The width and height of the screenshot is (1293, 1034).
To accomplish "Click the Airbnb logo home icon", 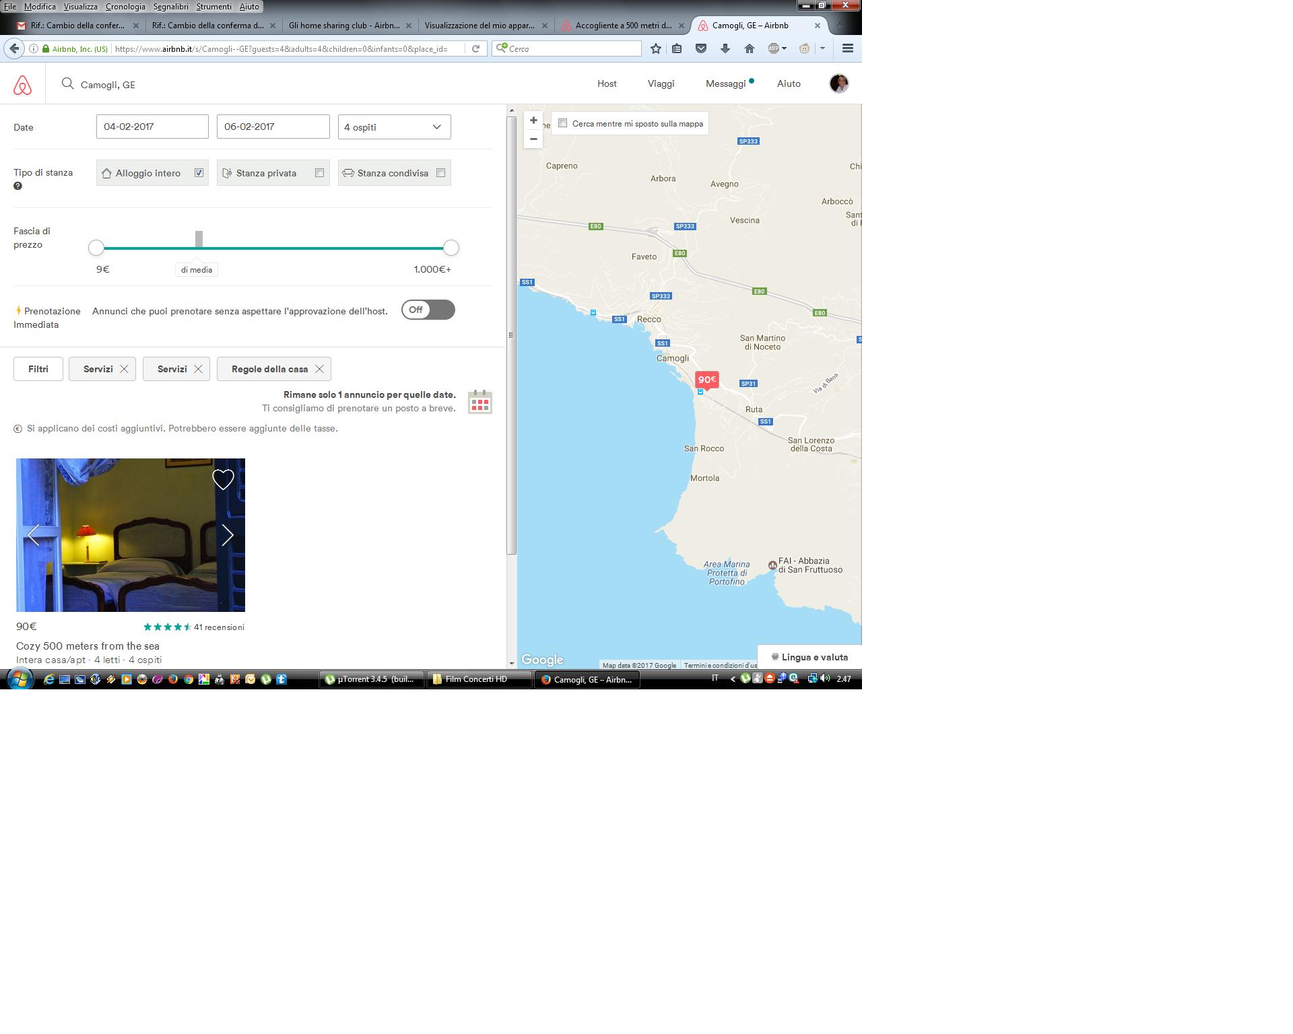I will 22,85.
